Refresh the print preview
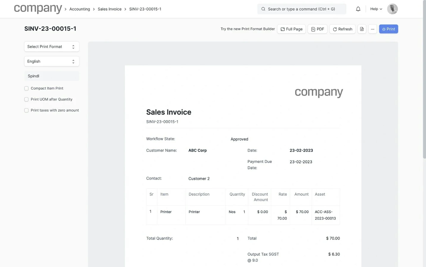Screen dimensions: 426x267 [x=342, y=29]
